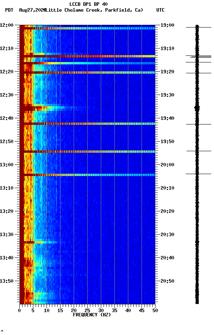The image size is (214, 335).
Task: Click the '13:40' PDT time label
Action: tap(7, 258)
